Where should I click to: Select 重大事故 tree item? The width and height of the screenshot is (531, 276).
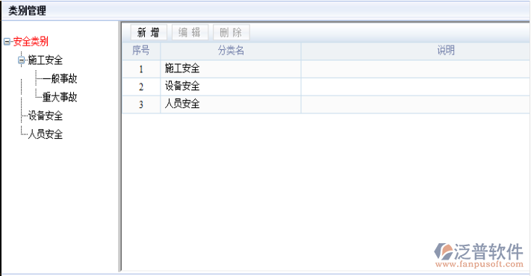pyautogui.click(x=60, y=97)
